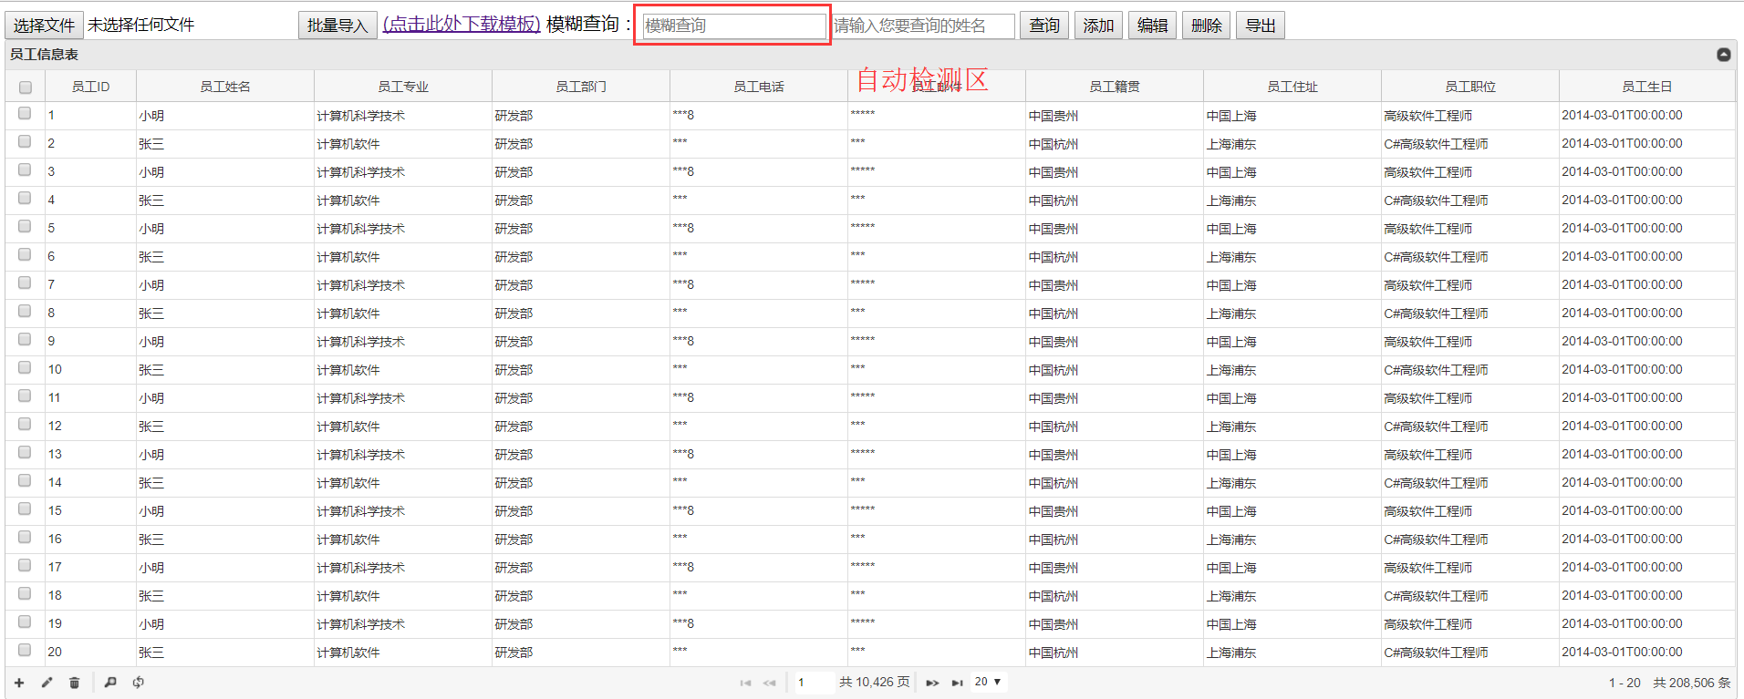Image resolution: width=1744 pixels, height=699 pixels.
Task: Click 计算机软件 cell in row 4
Action: pos(402,200)
